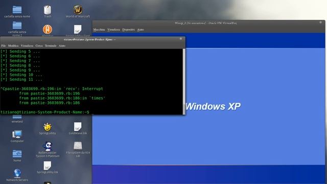Click the line ending with "in `times'"
327x184 pixels.
point(62,98)
